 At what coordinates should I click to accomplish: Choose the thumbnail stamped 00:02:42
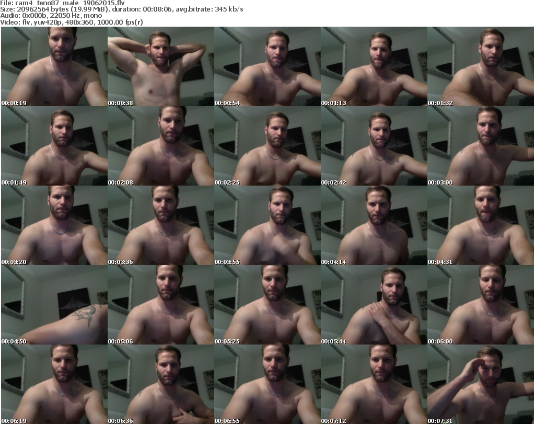[x=374, y=146]
